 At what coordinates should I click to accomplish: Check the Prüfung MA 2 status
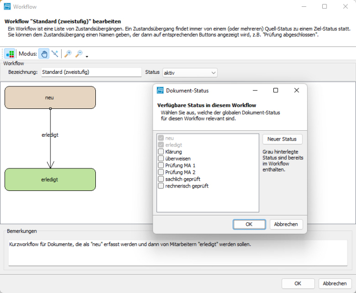pos(161,172)
